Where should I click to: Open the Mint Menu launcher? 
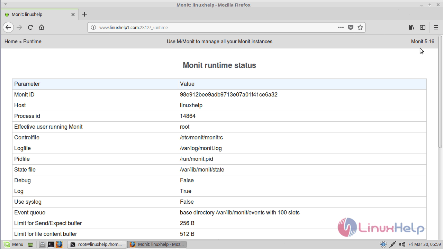tap(13, 245)
